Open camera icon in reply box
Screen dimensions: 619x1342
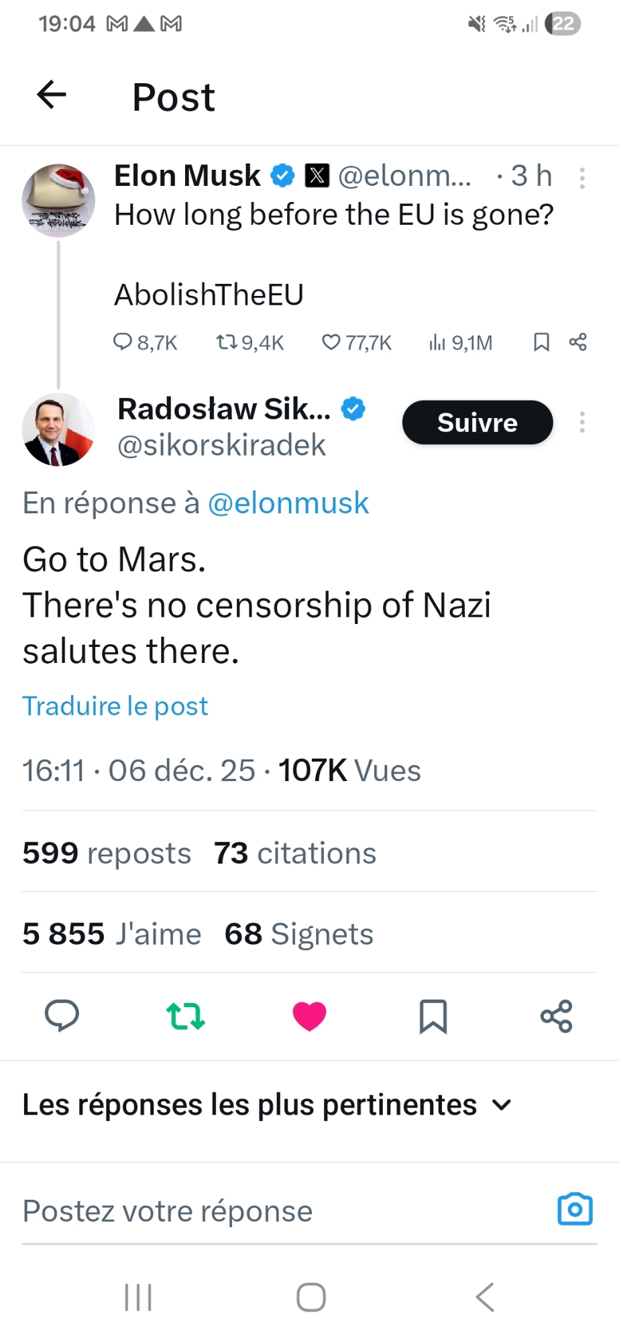coord(575,1210)
